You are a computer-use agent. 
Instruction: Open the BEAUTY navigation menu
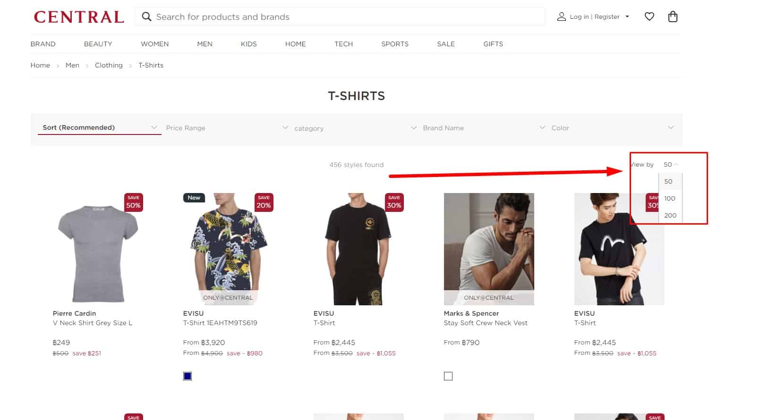coord(97,44)
